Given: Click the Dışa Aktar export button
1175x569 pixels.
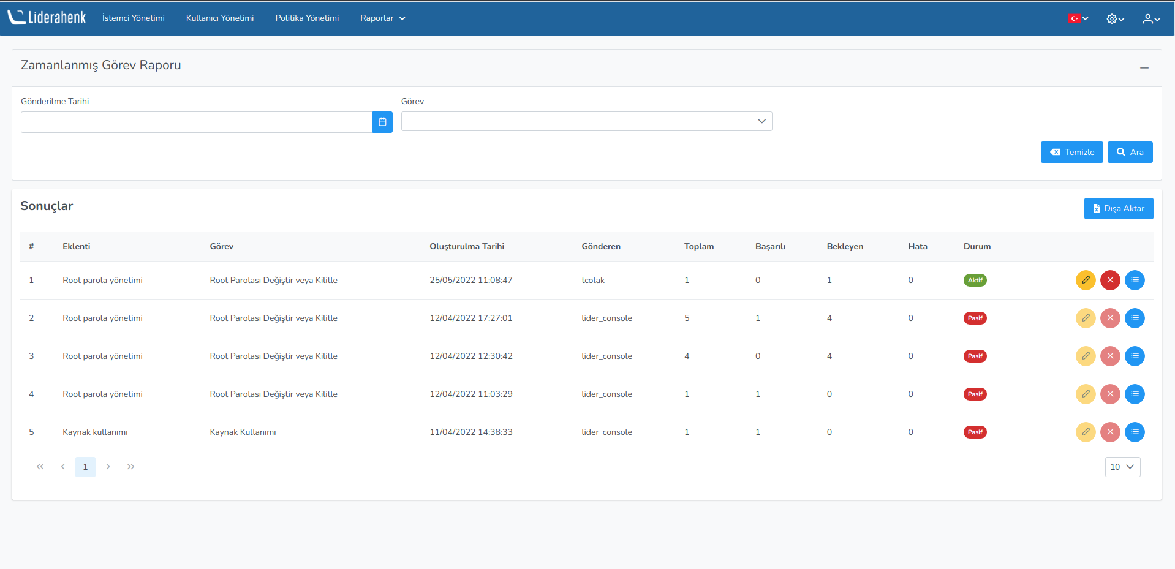Looking at the screenshot, I should click(x=1119, y=208).
